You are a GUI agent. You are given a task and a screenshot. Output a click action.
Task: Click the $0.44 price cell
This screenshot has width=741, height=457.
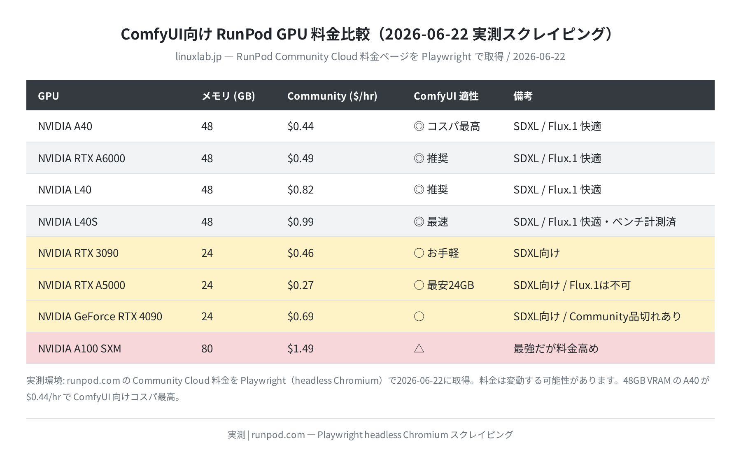(301, 126)
